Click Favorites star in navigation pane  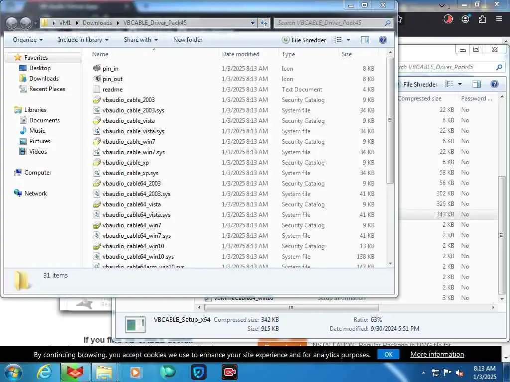coord(18,58)
